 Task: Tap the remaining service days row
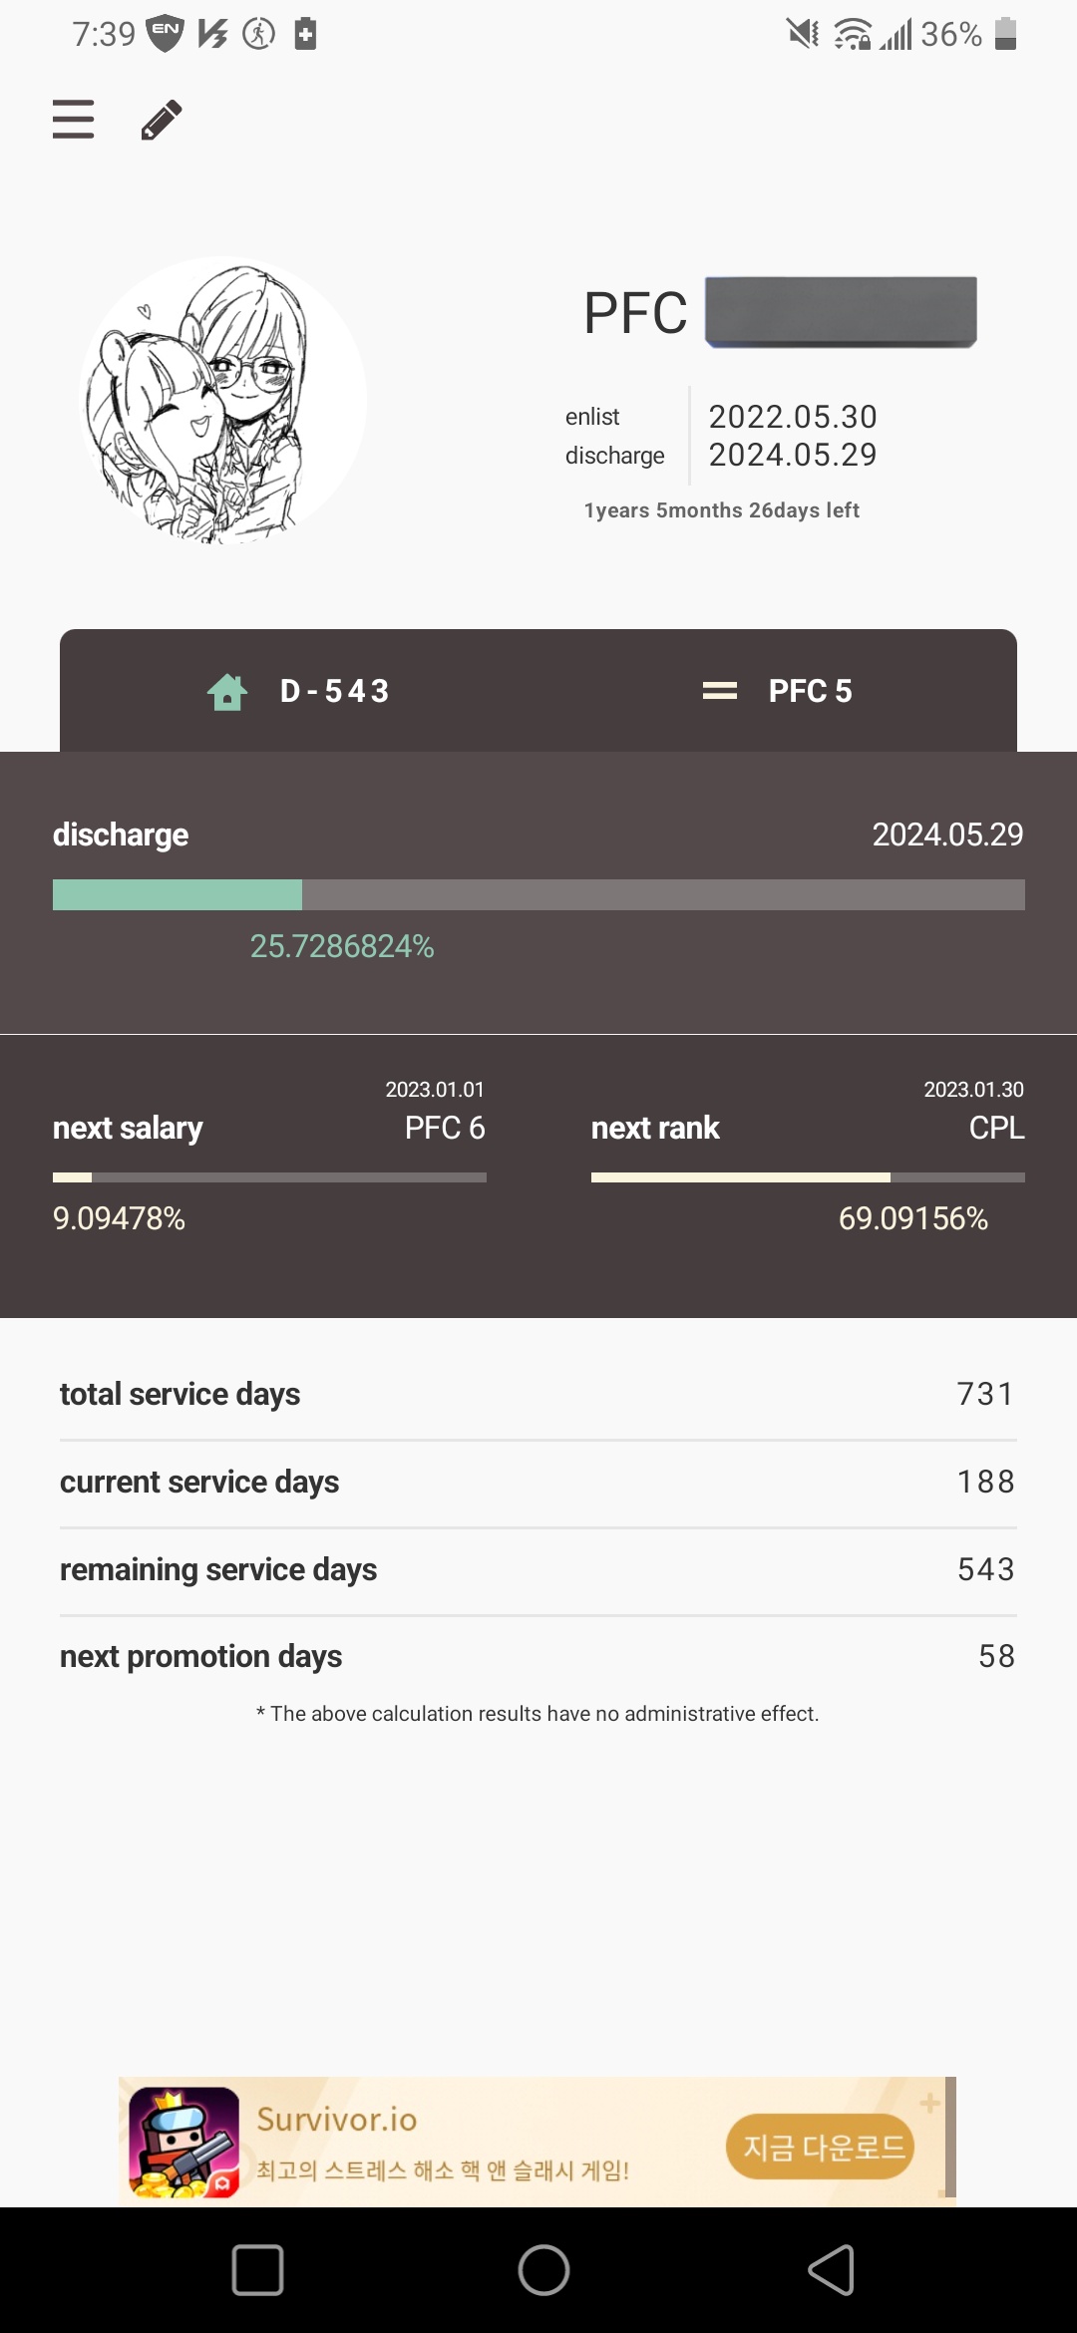(538, 1569)
